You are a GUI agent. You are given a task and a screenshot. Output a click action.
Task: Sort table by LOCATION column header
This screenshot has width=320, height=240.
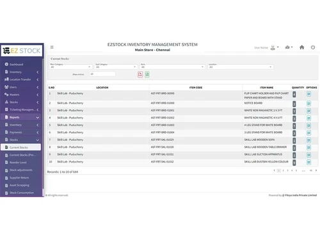pos(102,88)
